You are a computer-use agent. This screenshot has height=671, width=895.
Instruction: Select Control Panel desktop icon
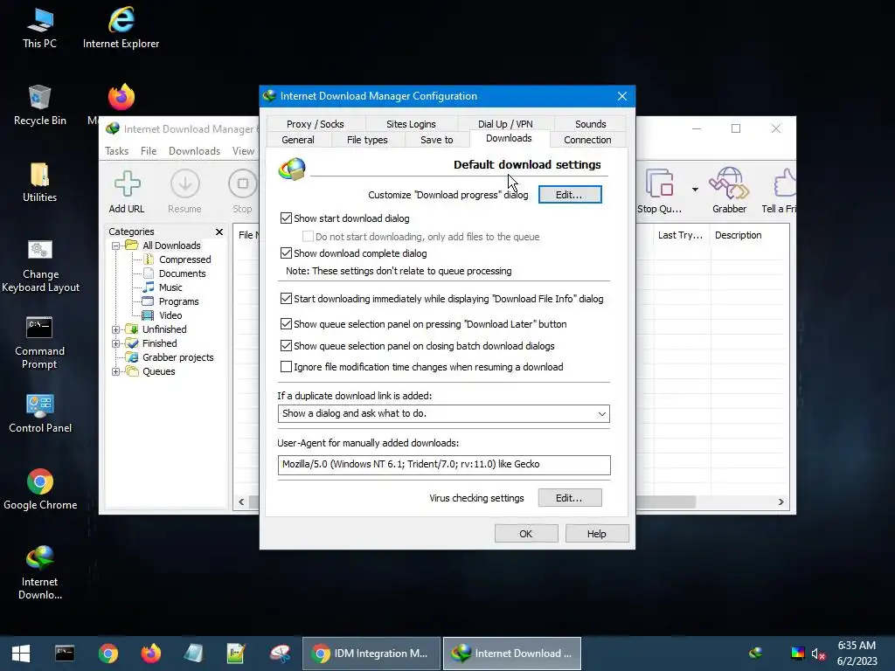coord(40,413)
